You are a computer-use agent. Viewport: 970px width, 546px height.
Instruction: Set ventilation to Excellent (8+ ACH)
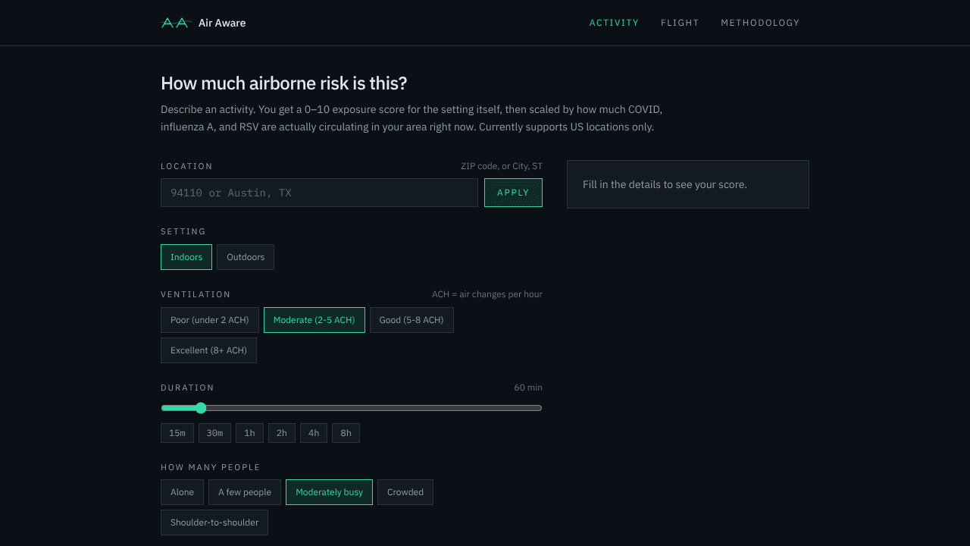point(208,350)
